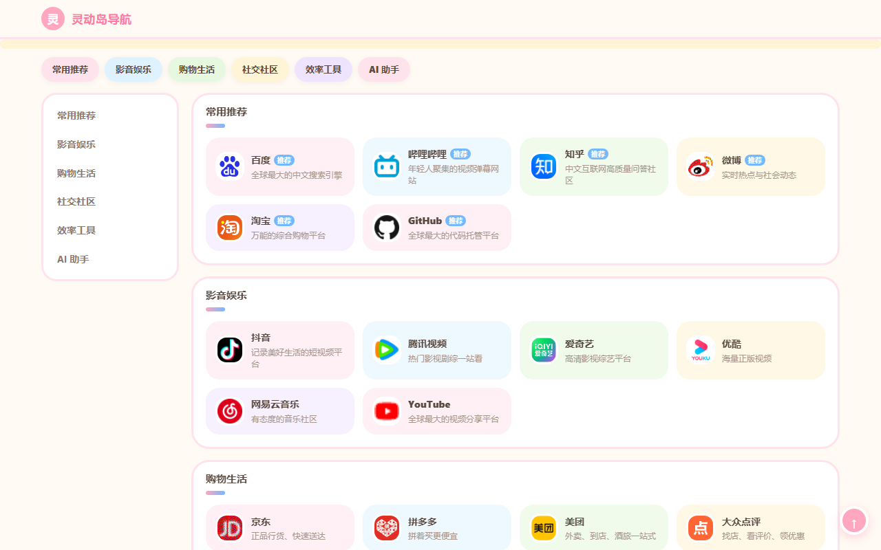The image size is (881, 550).
Task: Click the Bilibili TV logo icon
Action: tap(387, 166)
